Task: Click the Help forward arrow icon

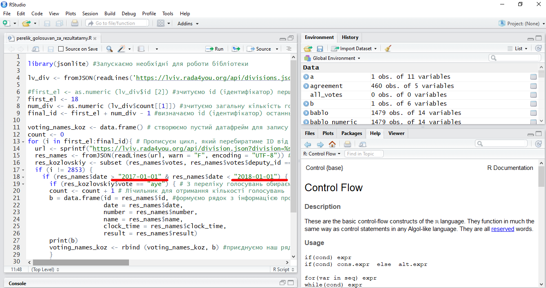Action: tap(320, 144)
